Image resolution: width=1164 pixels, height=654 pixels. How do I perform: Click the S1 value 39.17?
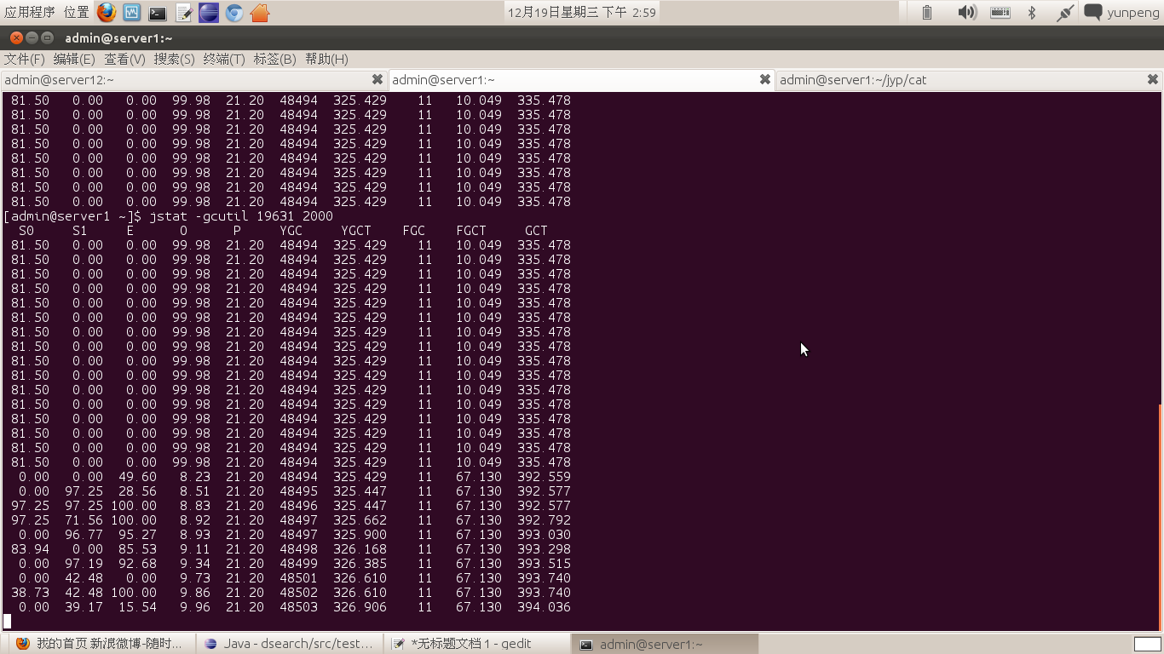84,607
